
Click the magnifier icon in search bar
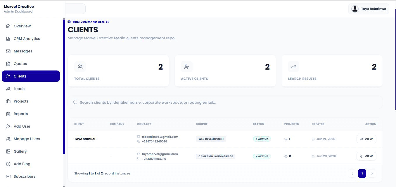75,103
